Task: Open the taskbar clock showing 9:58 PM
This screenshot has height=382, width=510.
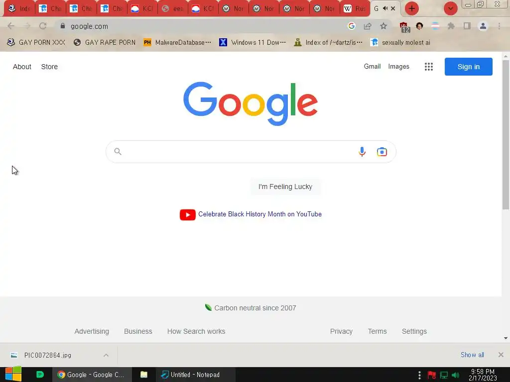Action: pos(483,375)
